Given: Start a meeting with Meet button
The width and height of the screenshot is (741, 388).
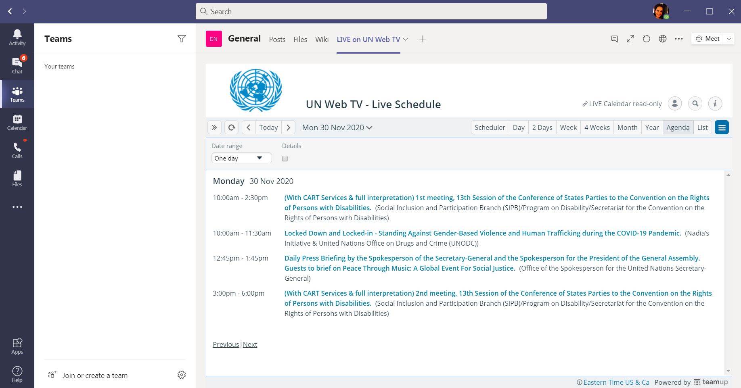Looking at the screenshot, I should (707, 39).
